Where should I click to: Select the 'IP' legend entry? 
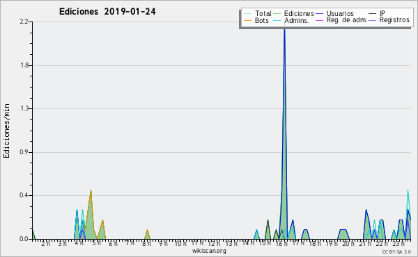coord(377,13)
